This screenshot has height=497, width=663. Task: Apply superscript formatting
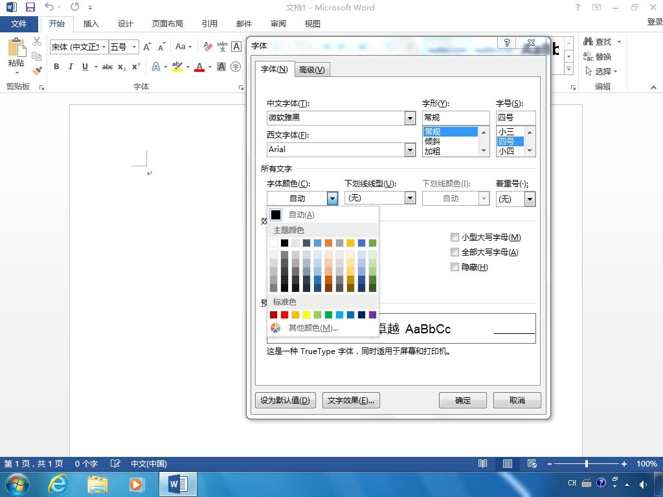tap(136, 67)
